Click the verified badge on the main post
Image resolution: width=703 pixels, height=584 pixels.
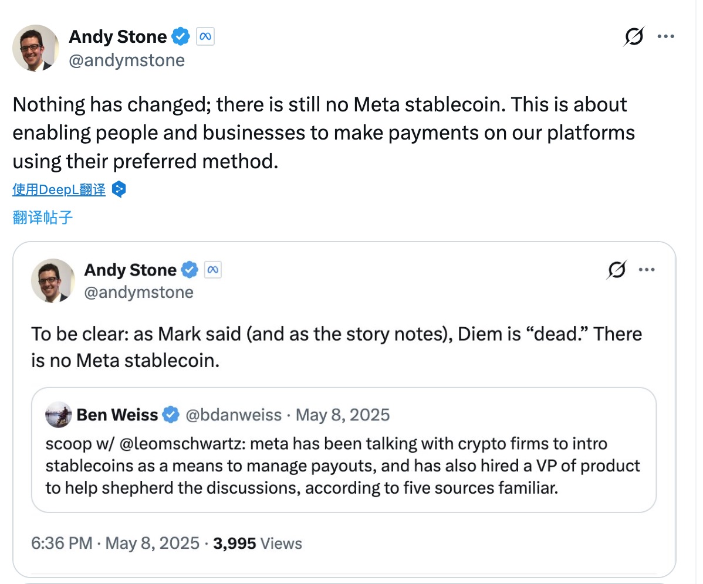[181, 37]
